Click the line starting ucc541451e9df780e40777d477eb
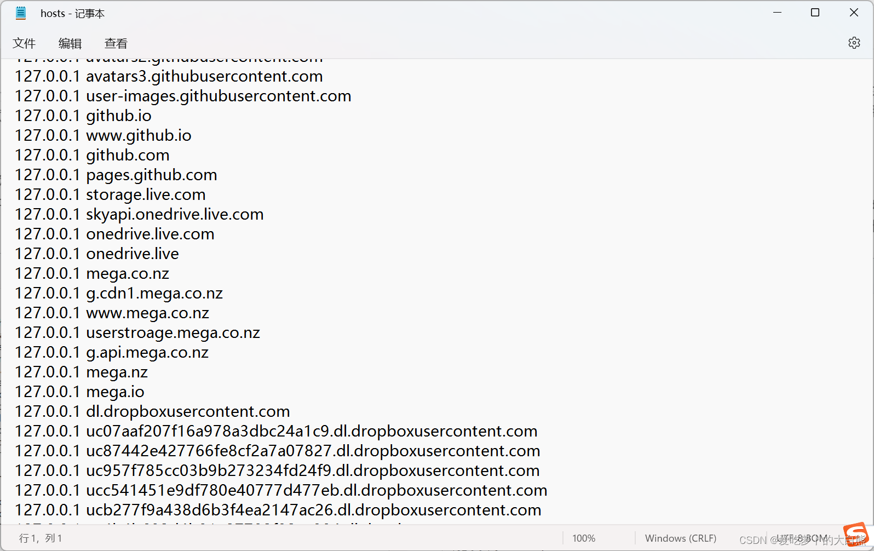Image resolution: width=874 pixels, height=551 pixels. point(281,490)
